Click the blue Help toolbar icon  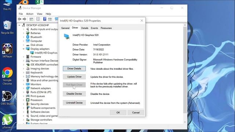[x=45, y=19]
